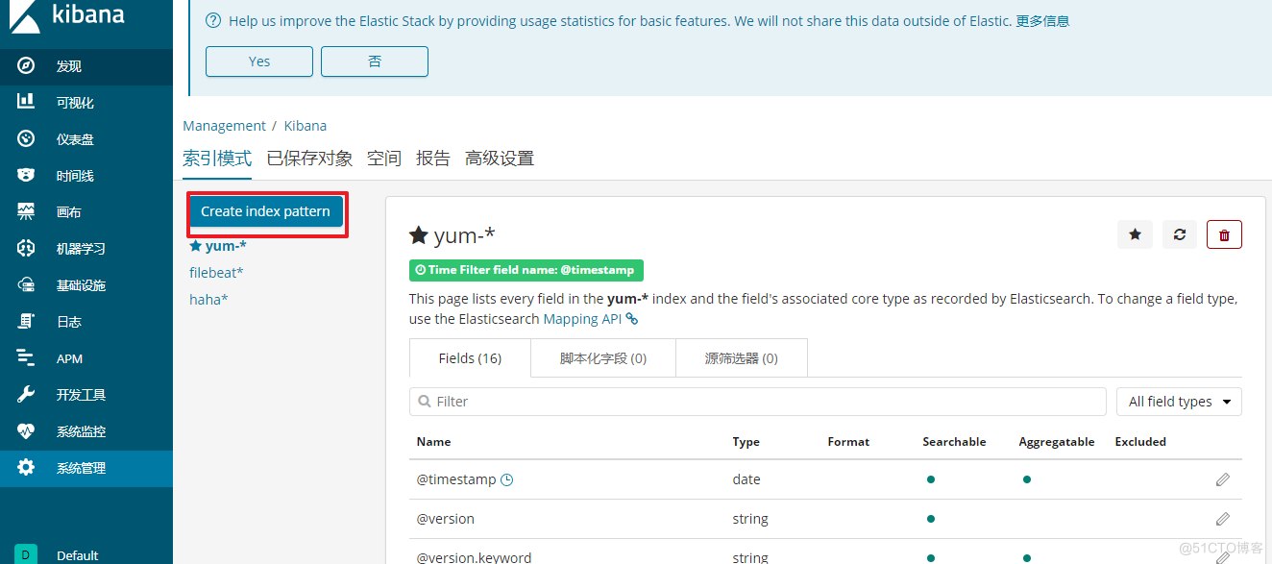Image resolution: width=1272 pixels, height=564 pixels.
Task: Open the Mapping API link
Action: (x=582, y=319)
